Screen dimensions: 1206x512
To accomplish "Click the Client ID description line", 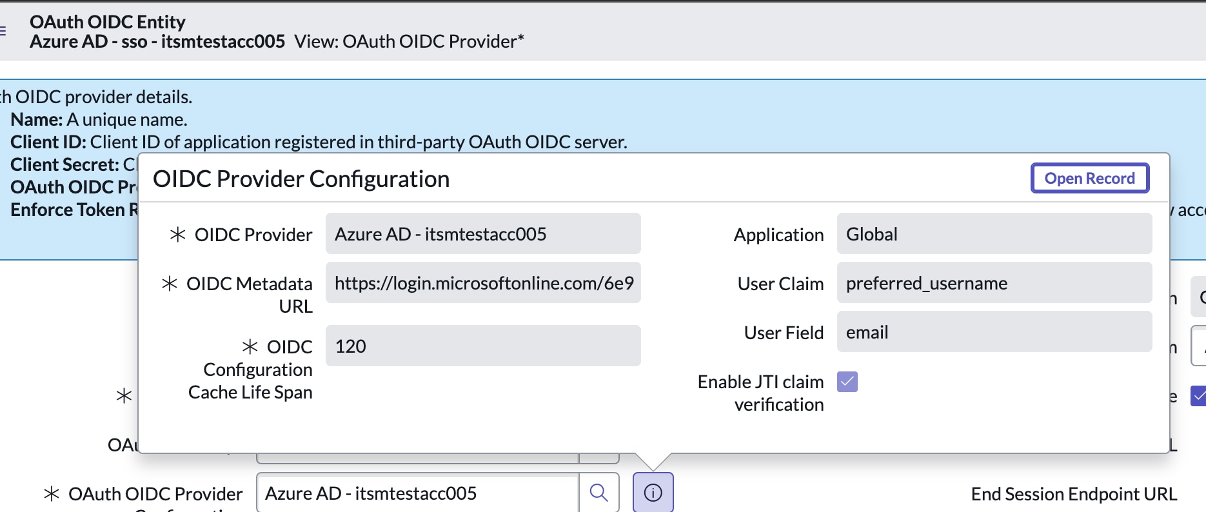I will click(319, 142).
